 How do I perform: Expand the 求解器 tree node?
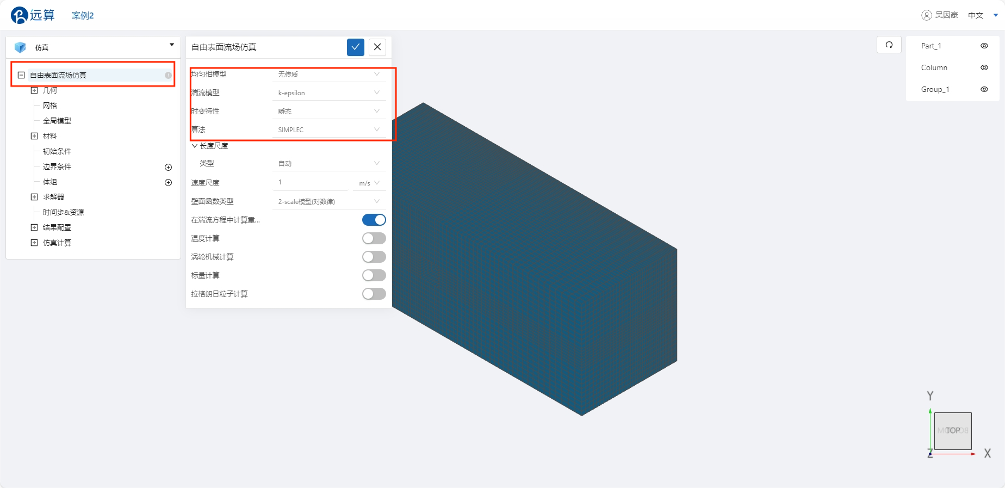point(34,197)
